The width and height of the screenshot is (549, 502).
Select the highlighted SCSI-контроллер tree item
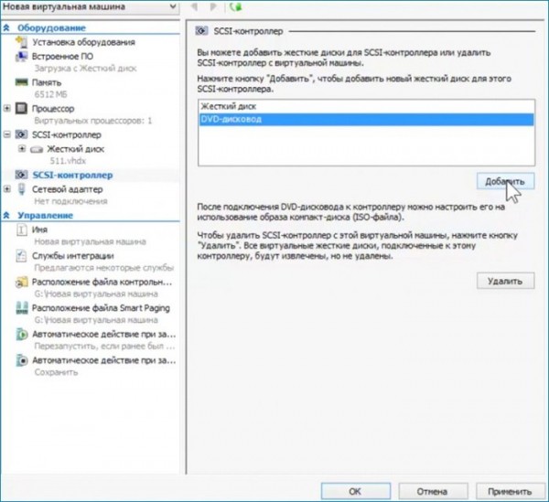click(72, 175)
